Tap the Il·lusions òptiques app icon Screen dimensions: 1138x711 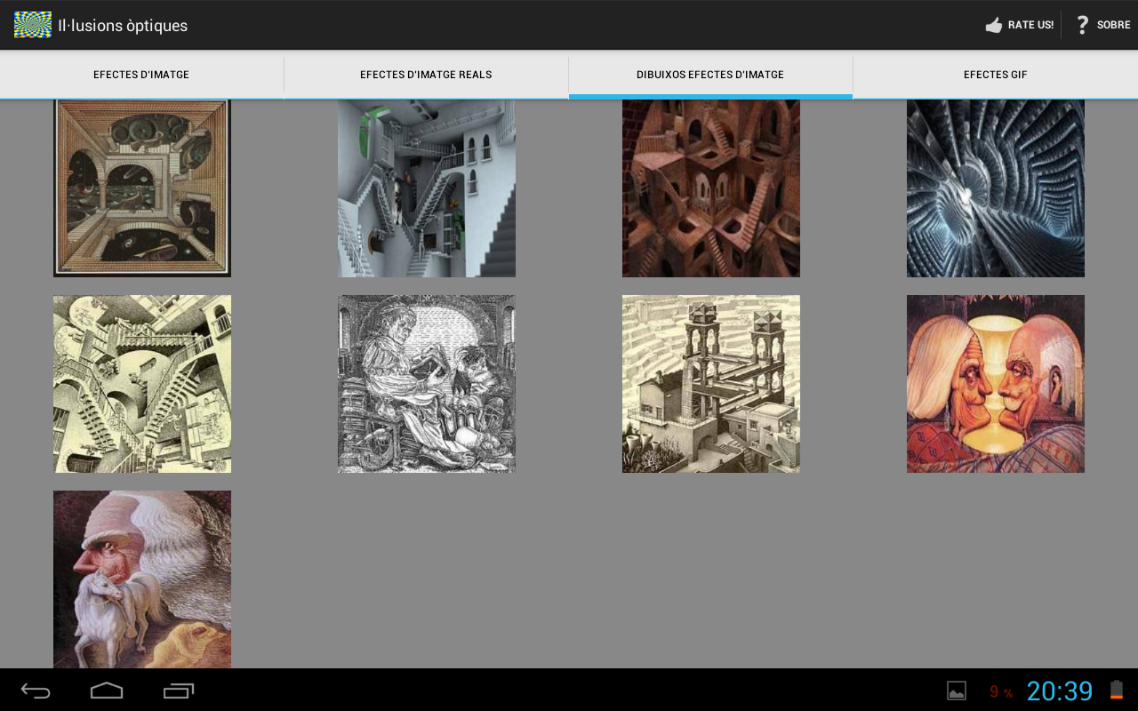33,25
